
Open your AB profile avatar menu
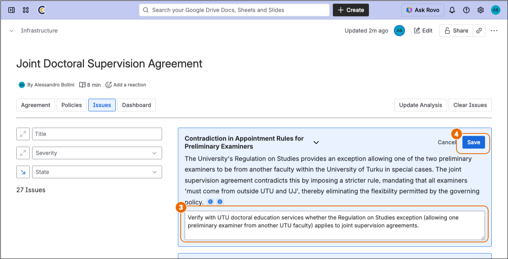point(495,10)
